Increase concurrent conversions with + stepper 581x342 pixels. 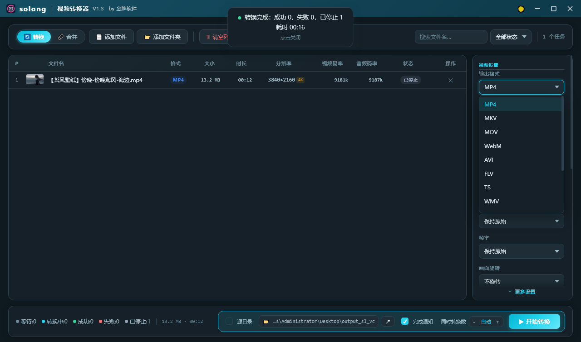point(497,321)
